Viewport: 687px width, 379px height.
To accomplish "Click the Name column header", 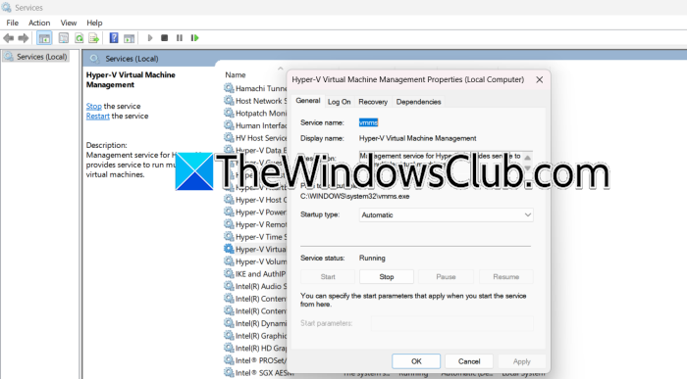I will click(x=236, y=74).
